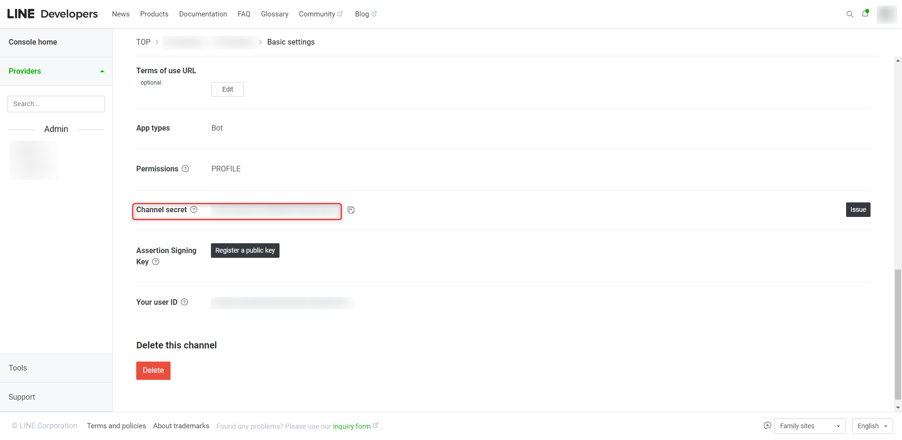Click help icon next to Assertion Signing Key
This screenshot has width=902, height=440.
point(156,262)
